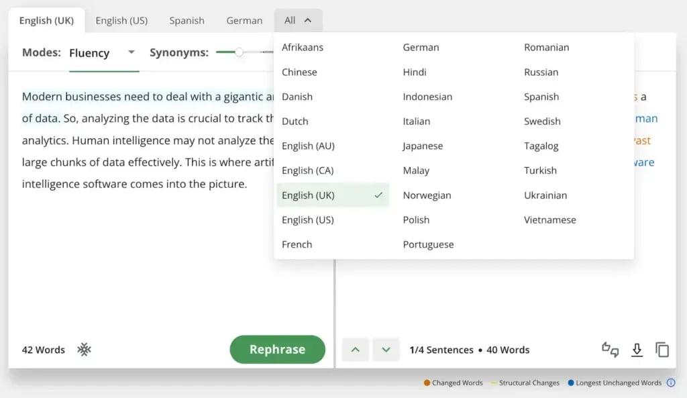Go to next sentence with down arrow

386,349
